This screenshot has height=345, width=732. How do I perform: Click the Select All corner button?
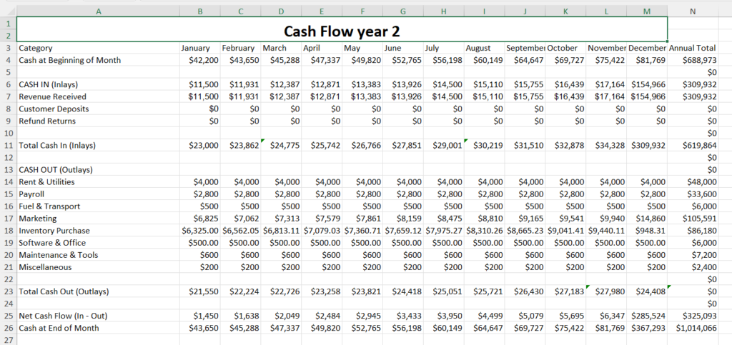pos(8,11)
